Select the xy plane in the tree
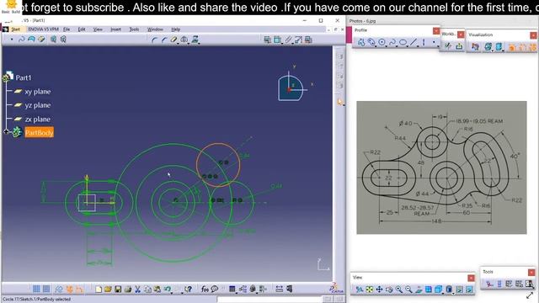Image resolution: width=539 pixels, height=303 pixels. coord(37,92)
